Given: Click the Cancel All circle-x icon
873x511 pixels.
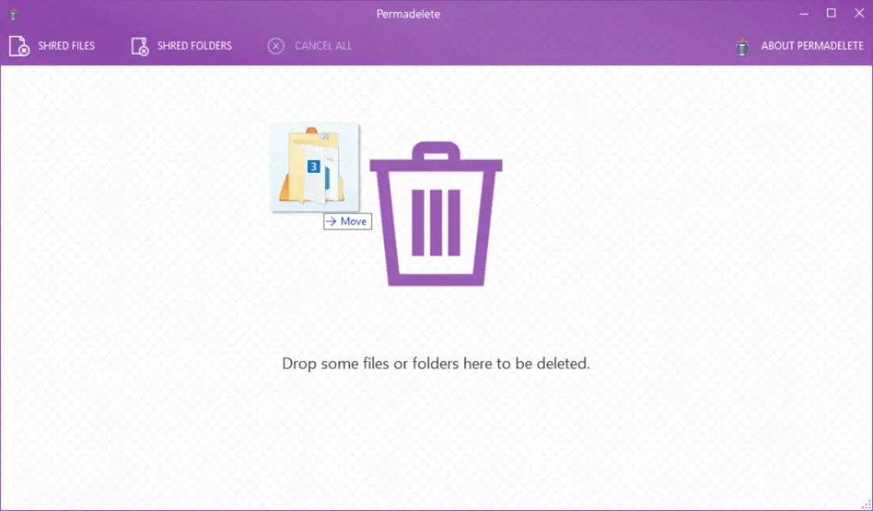Looking at the screenshot, I should click(x=276, y=46).
